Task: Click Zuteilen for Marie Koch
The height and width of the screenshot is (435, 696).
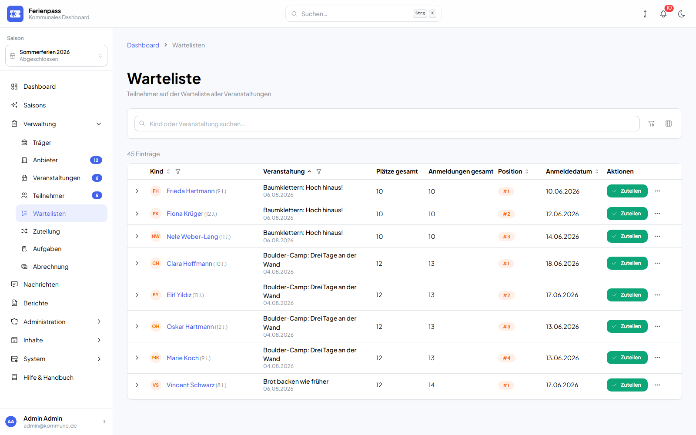Action: tap(627, 358)
